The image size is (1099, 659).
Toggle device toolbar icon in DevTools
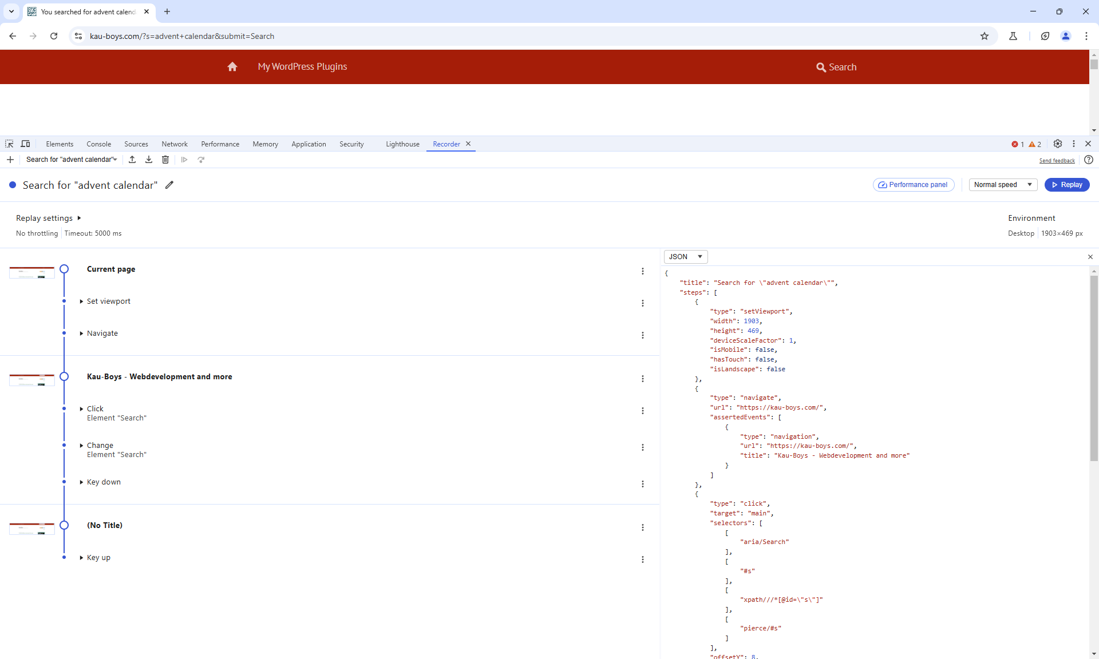pyautogui.click(x=25, y=144)
